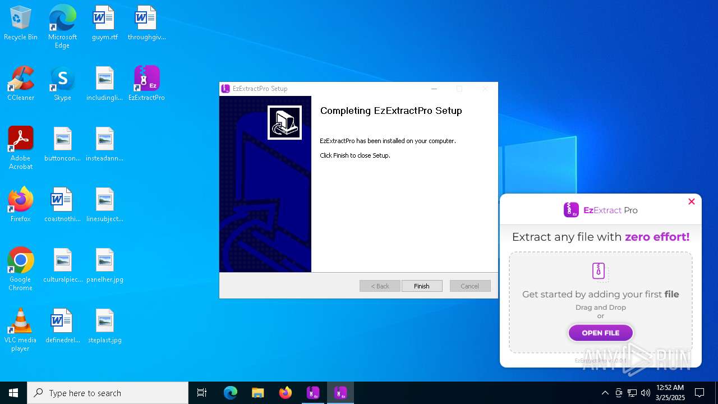Screen dimensions: 718x404
Task: Open the Skype desktop shortcut
Action: (62, 84)
